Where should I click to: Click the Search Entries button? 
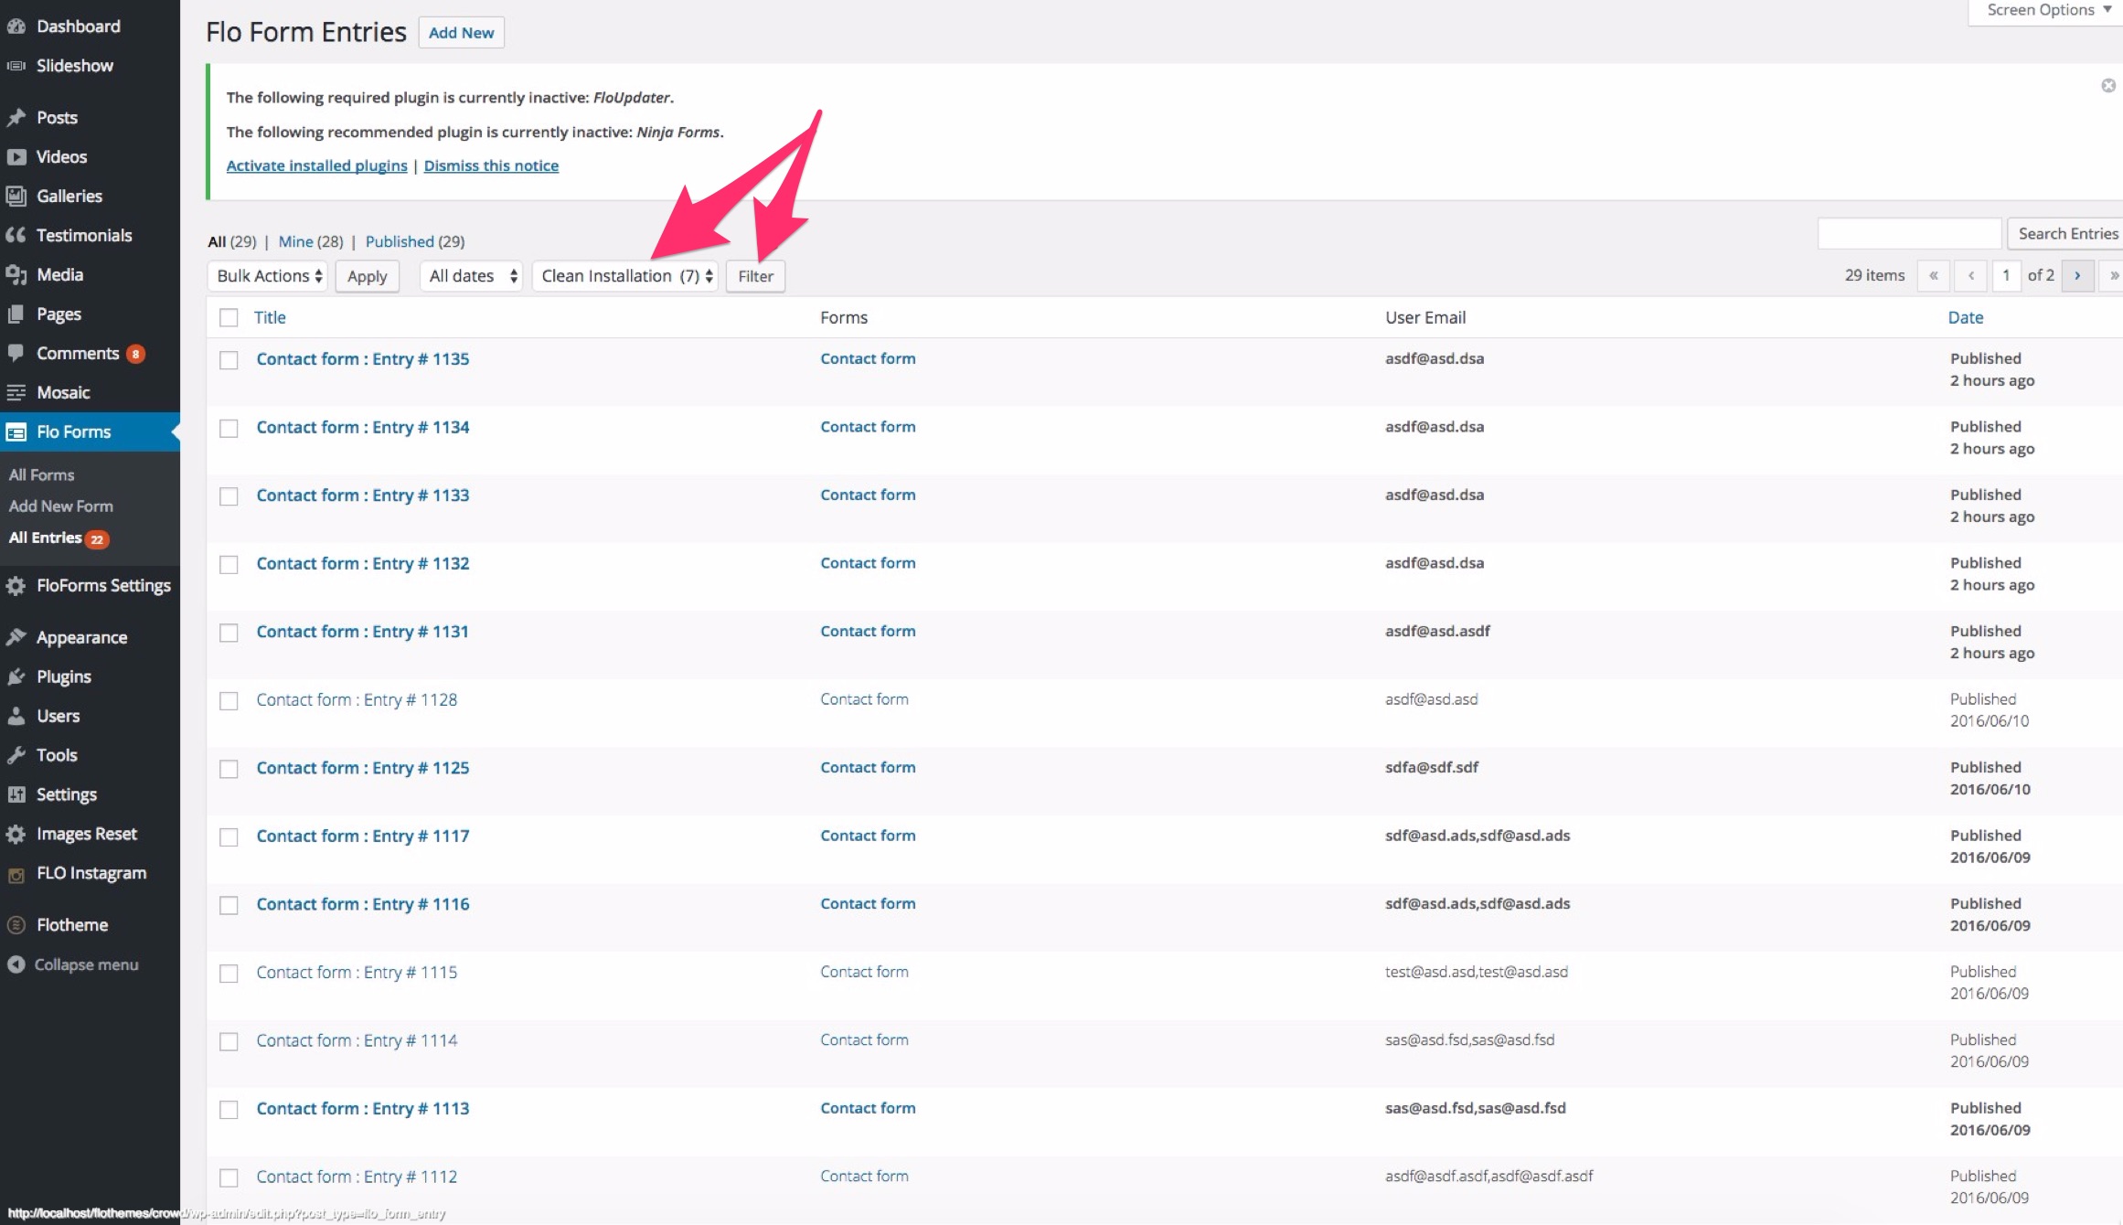[x=2065, y=234]
